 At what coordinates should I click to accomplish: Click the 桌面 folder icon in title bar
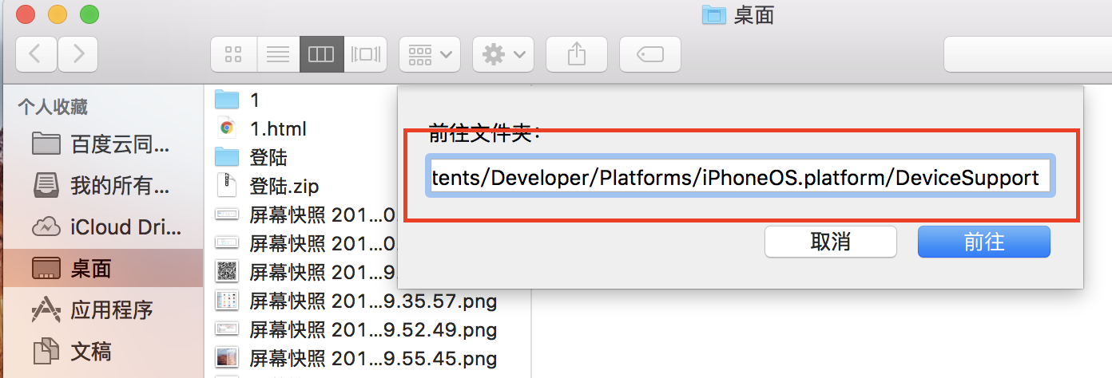pos(713,14)
